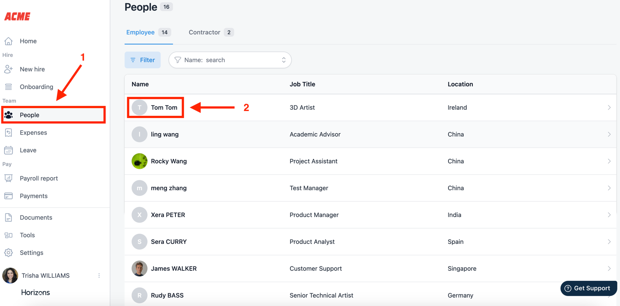Open Trisha WILLIAMS user options menu

(x=99, y=276)
